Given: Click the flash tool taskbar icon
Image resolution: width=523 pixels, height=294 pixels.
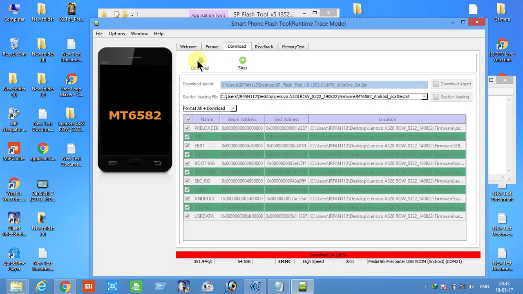Looking at the screenshot, I should 302,287.
